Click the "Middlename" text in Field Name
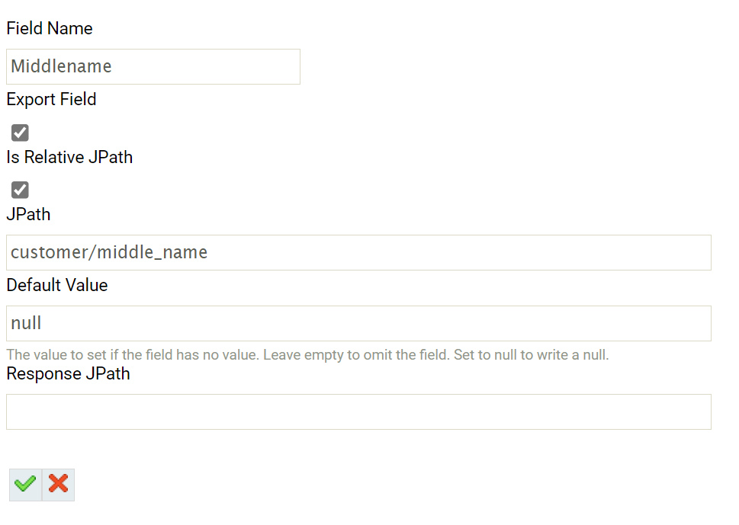The height and width of the screenshot is (525, 739). pyautogui.click(x=61, y=67)
